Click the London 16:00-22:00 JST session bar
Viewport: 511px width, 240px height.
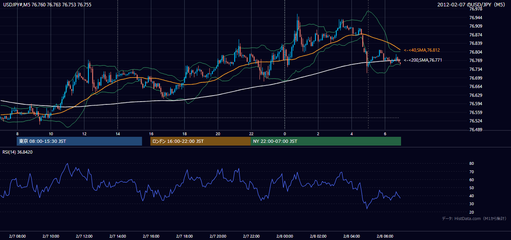tap(200, 141)
